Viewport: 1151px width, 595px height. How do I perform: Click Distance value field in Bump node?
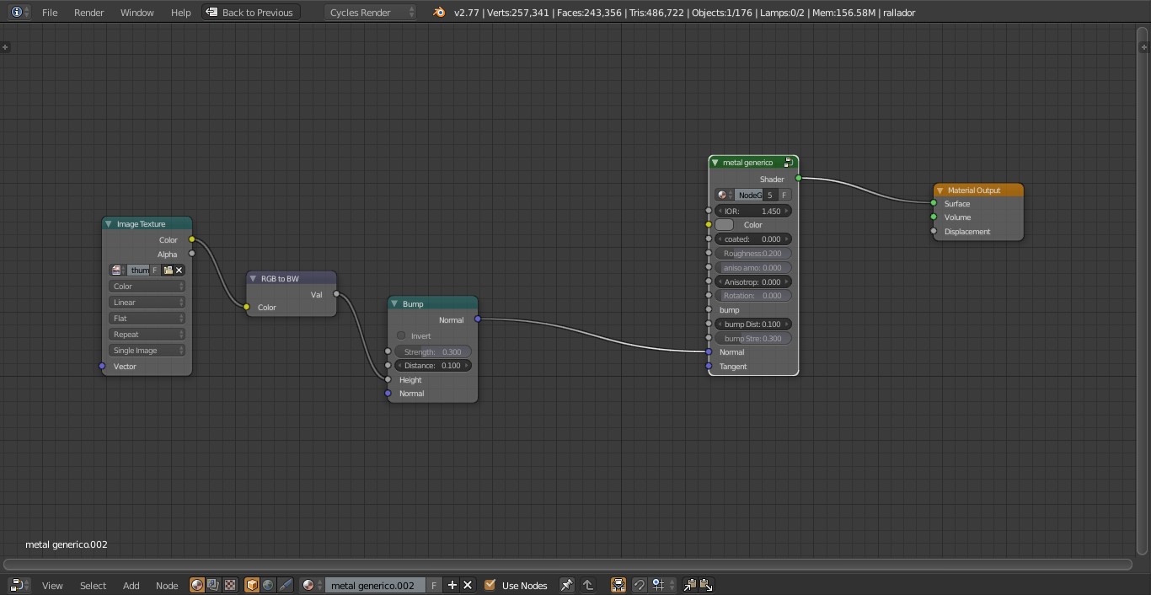point(432,366)
